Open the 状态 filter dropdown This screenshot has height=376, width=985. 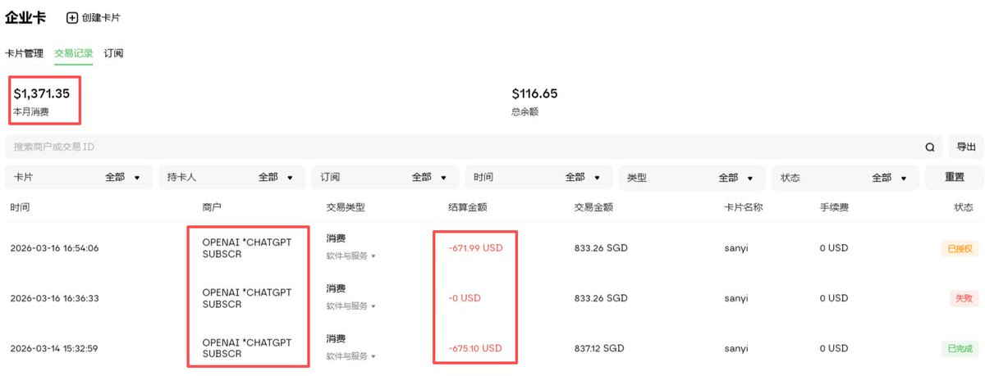tap(845, 177)
